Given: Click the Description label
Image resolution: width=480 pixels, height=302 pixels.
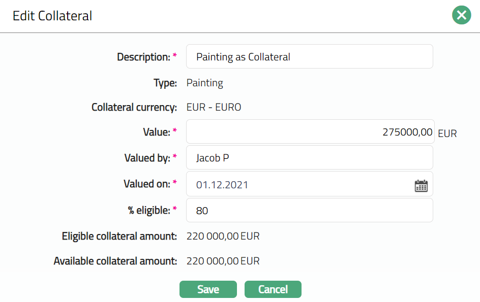Looking at the screenshot, I should pos(143,57).
